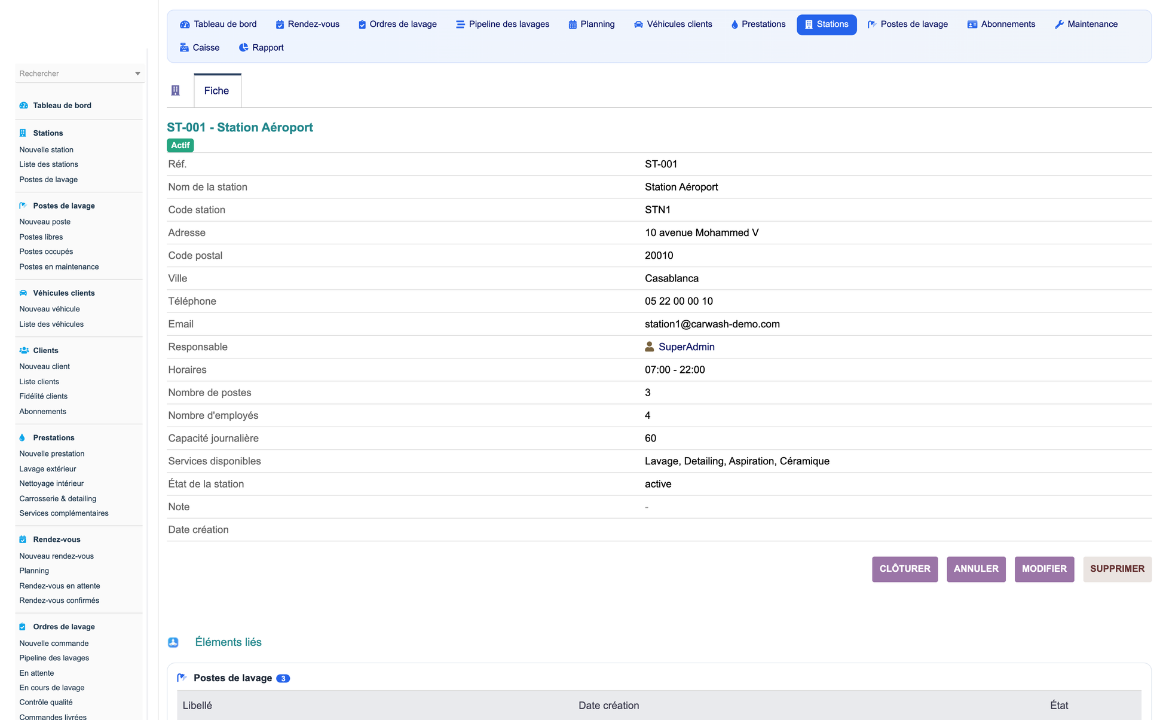Click the Planning calendar grid icon in top bar

(x=573, y=24)
